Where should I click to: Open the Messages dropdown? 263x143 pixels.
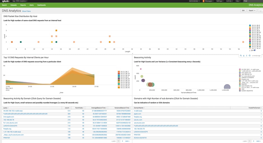click(209, 1)
